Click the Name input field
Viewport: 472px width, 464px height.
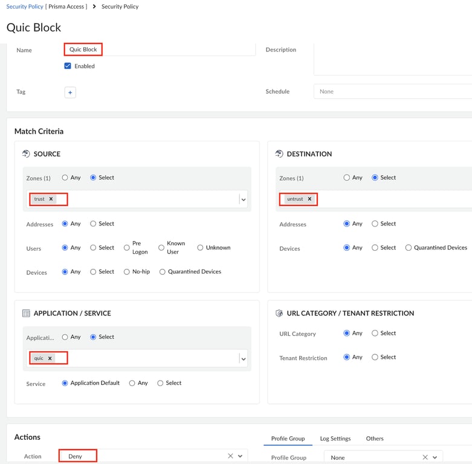click(175, 50)
